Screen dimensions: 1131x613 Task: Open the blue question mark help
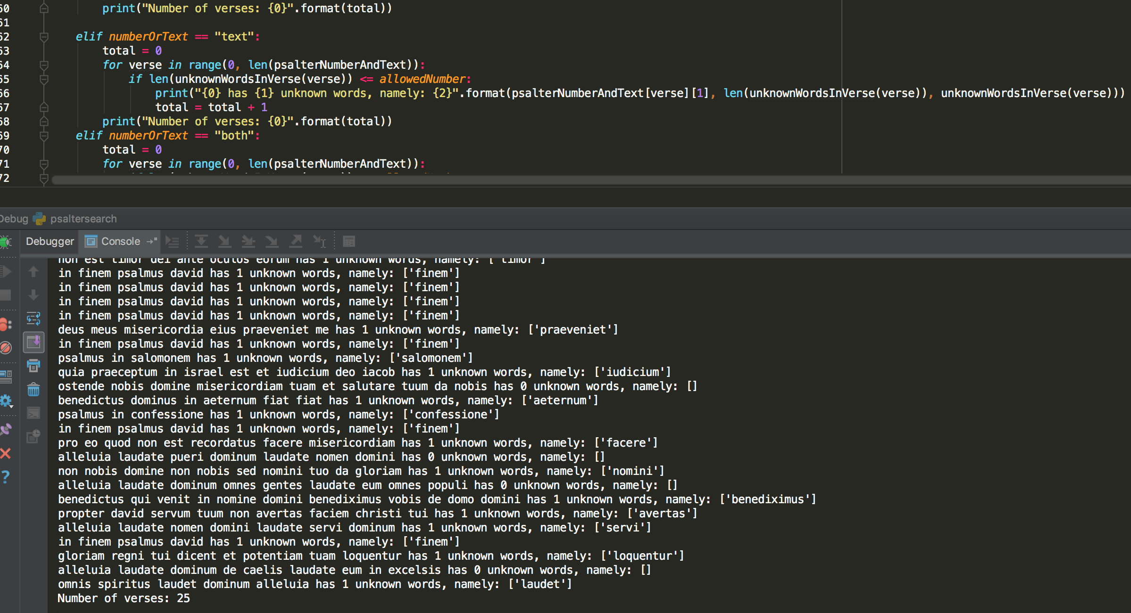(6, 477)
